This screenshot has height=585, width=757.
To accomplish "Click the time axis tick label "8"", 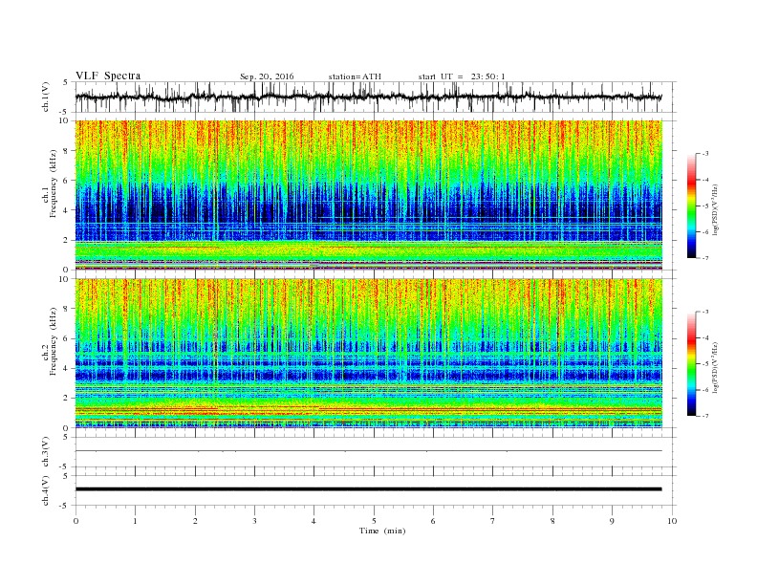I will point(552,521).
